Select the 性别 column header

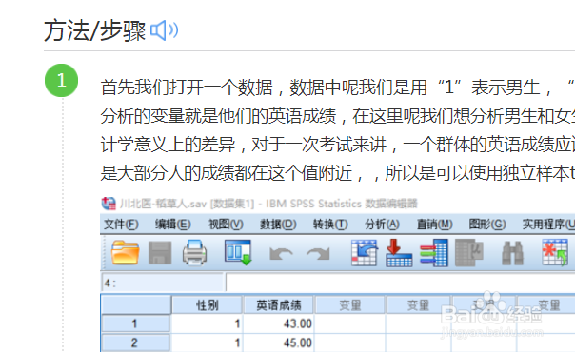coord(207,305)
